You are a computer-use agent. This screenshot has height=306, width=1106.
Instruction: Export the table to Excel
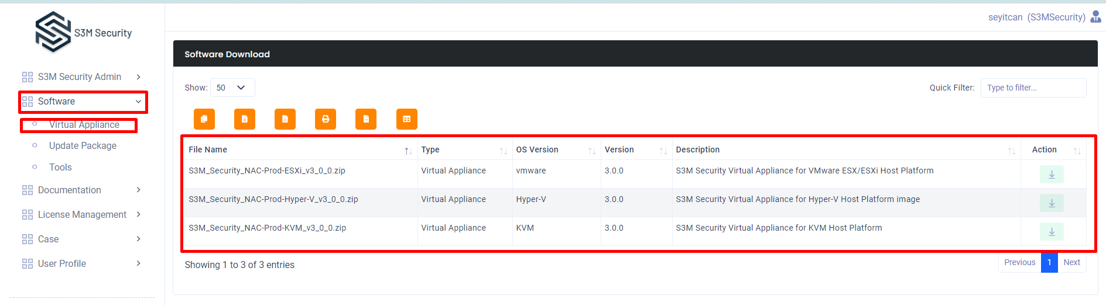tap(245, 119)
